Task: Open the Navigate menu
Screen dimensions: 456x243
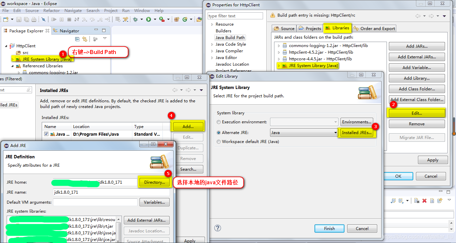Action: pos(73,10)
